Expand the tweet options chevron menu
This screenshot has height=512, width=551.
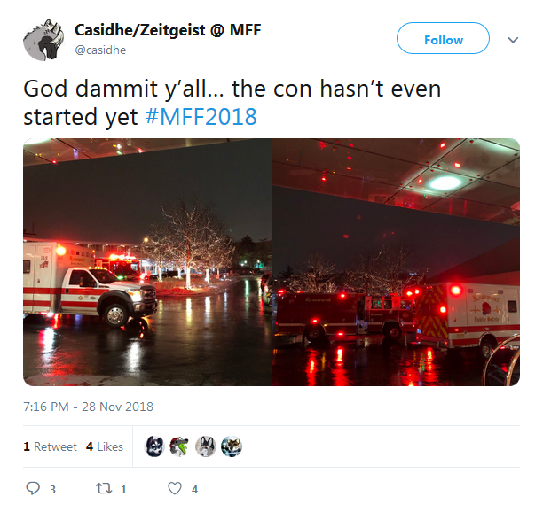[513, 40]
